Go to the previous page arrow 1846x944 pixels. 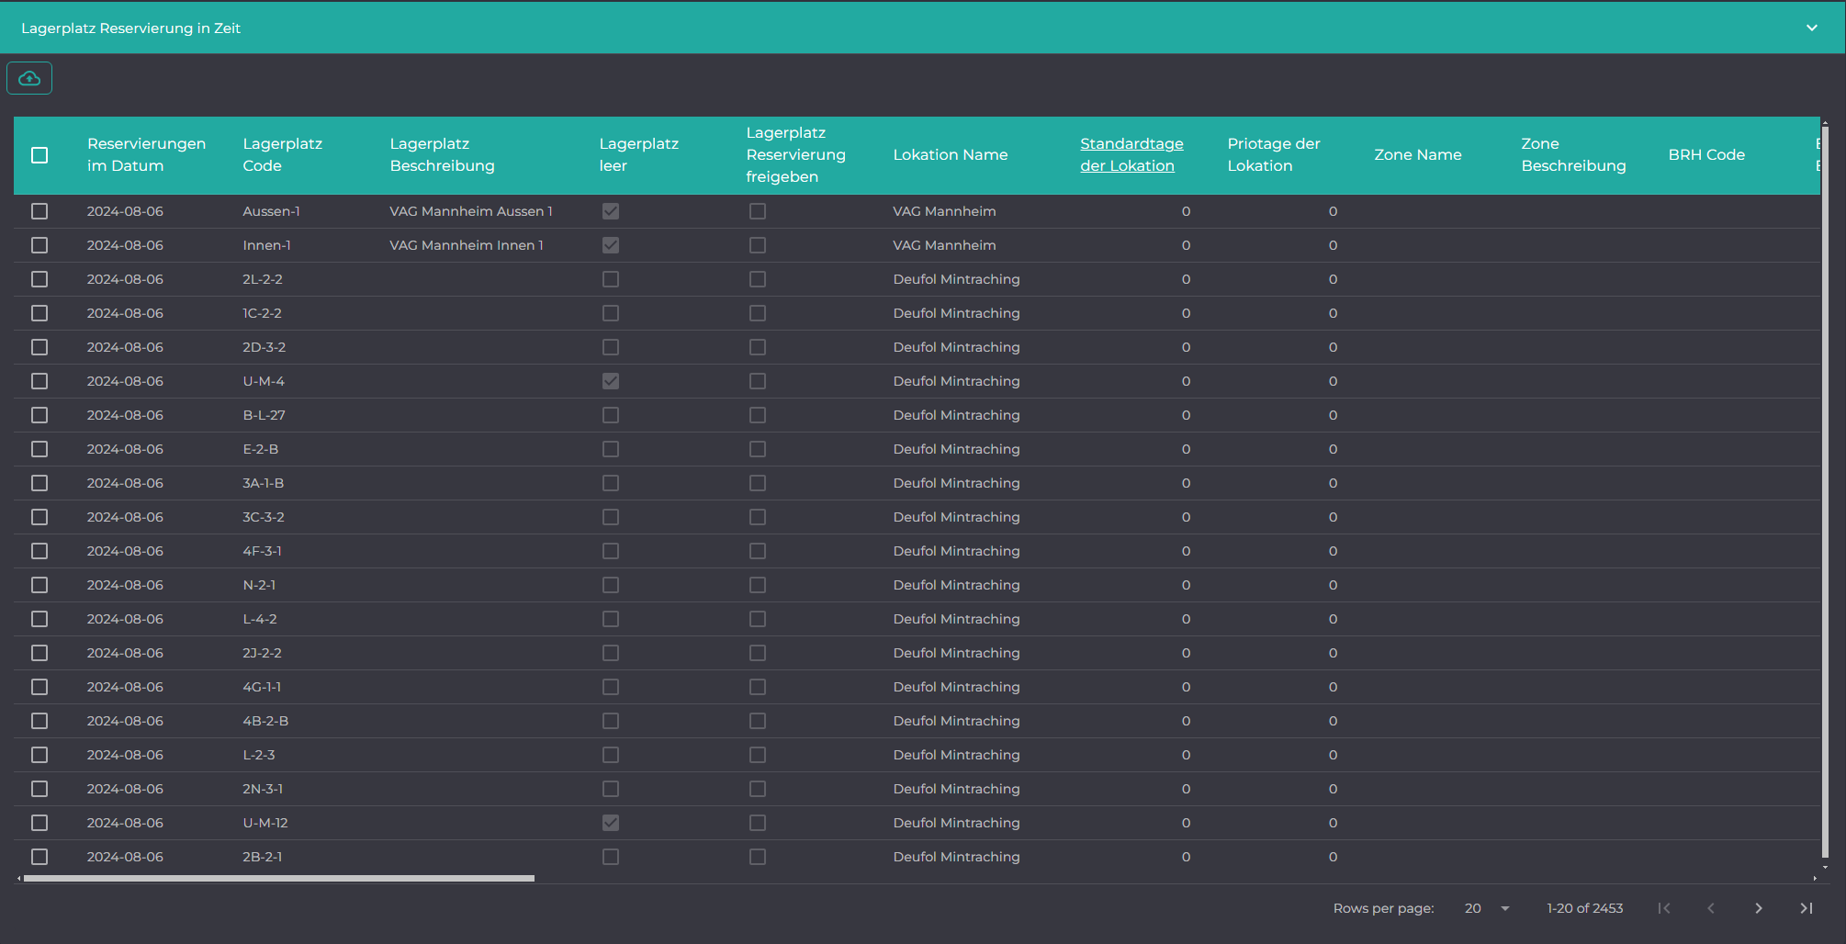click(x=1711, y=908)
